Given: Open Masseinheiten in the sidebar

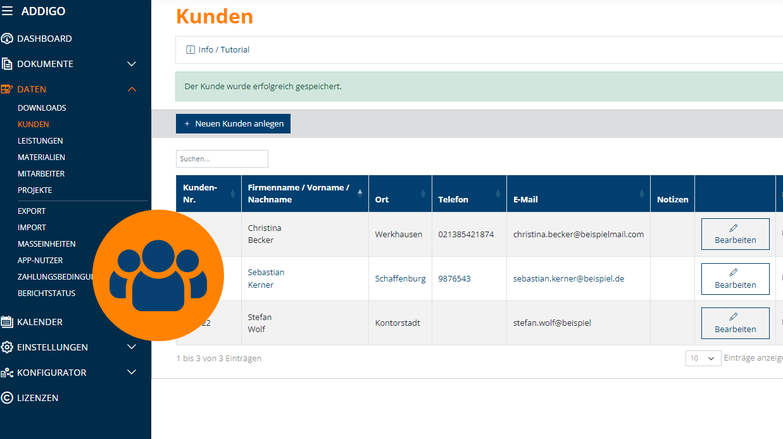Looking at the screenshot, I should [47, 244].
